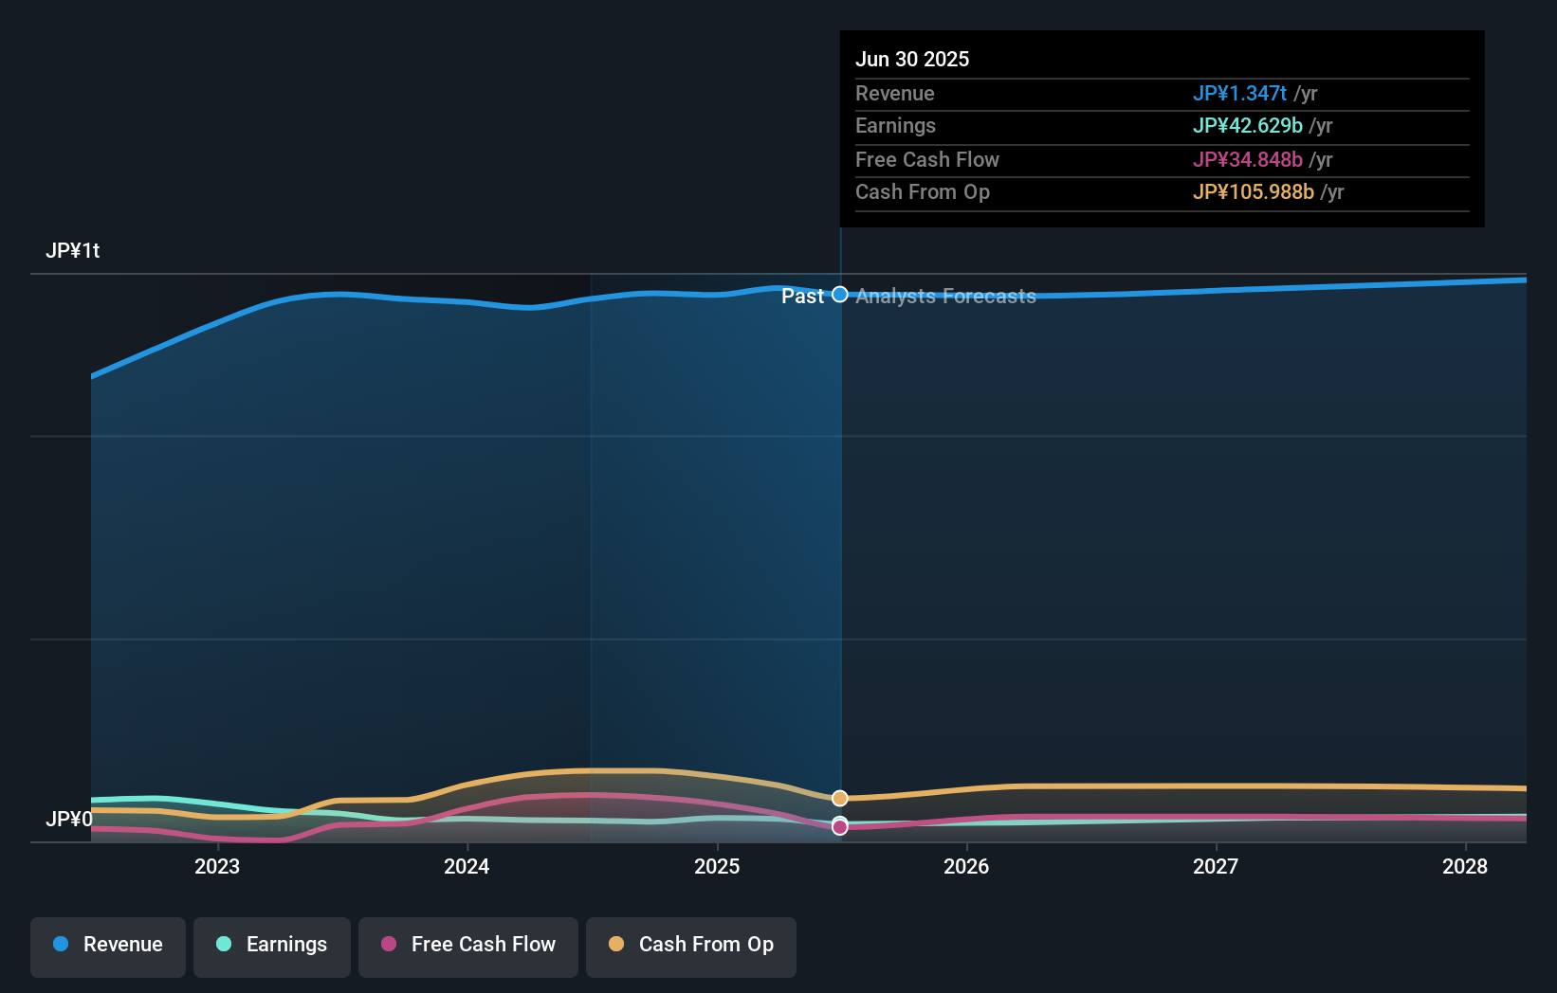The image size is (1557, 993).
Task: Click the white Free Cash Flow chart marker
Action: pyautogui.click(x=839, y=827)
